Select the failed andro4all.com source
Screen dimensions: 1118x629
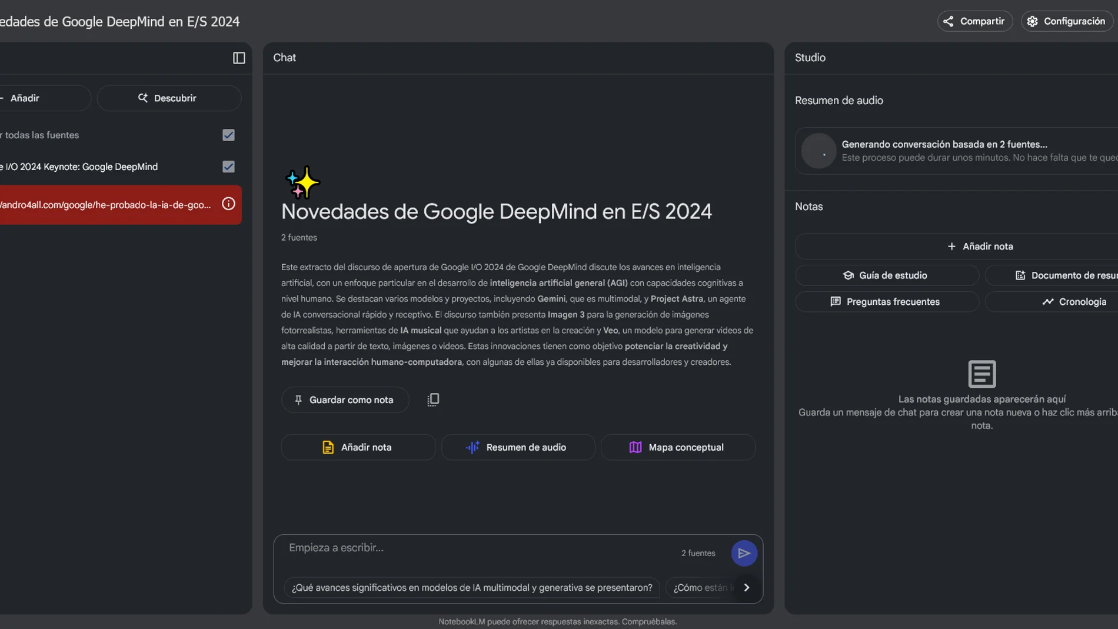tap(106, 205)
